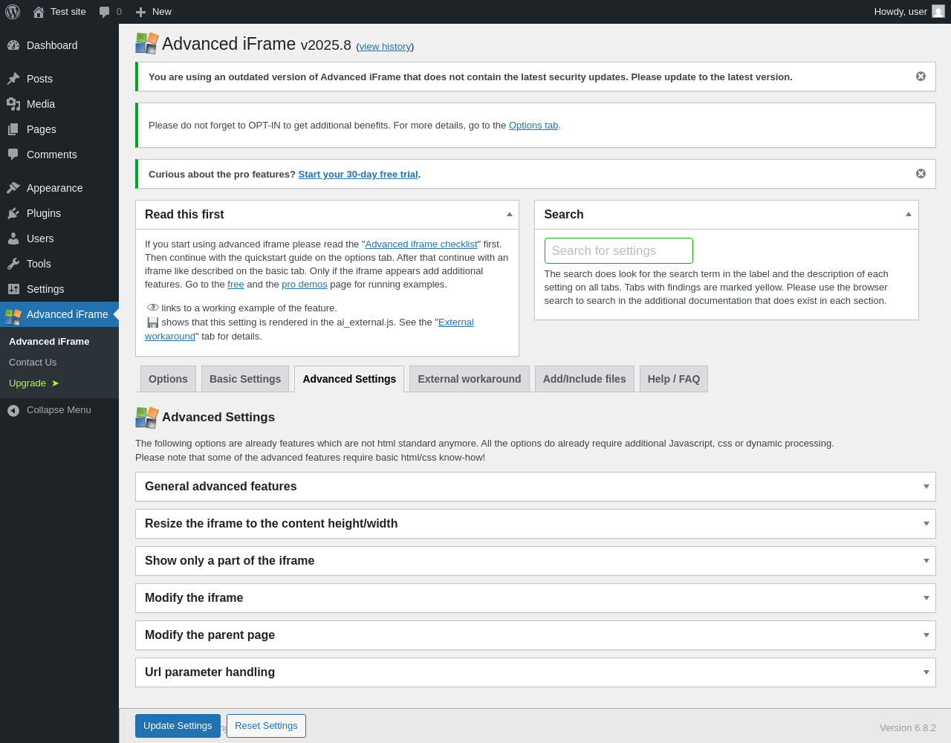Click the Pages icon in sidebar
951x743 pixels.
(x=13, y=129)
